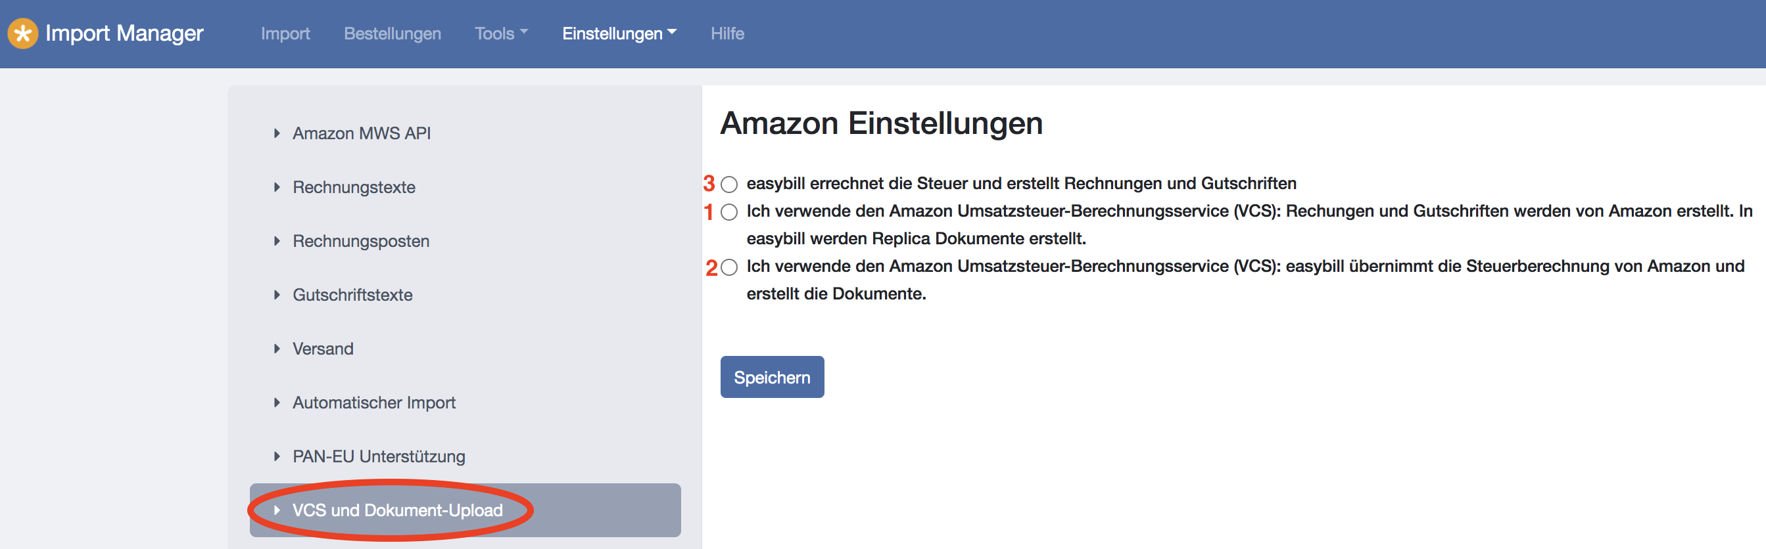Viewport: 1766px width, 549px height.
Task: Click the arrow icon beside Versand
Action: pos(277,349)
